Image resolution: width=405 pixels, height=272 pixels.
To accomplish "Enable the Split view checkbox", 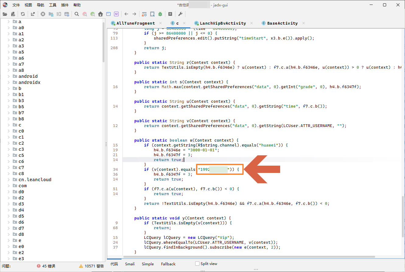I will 197,263.
